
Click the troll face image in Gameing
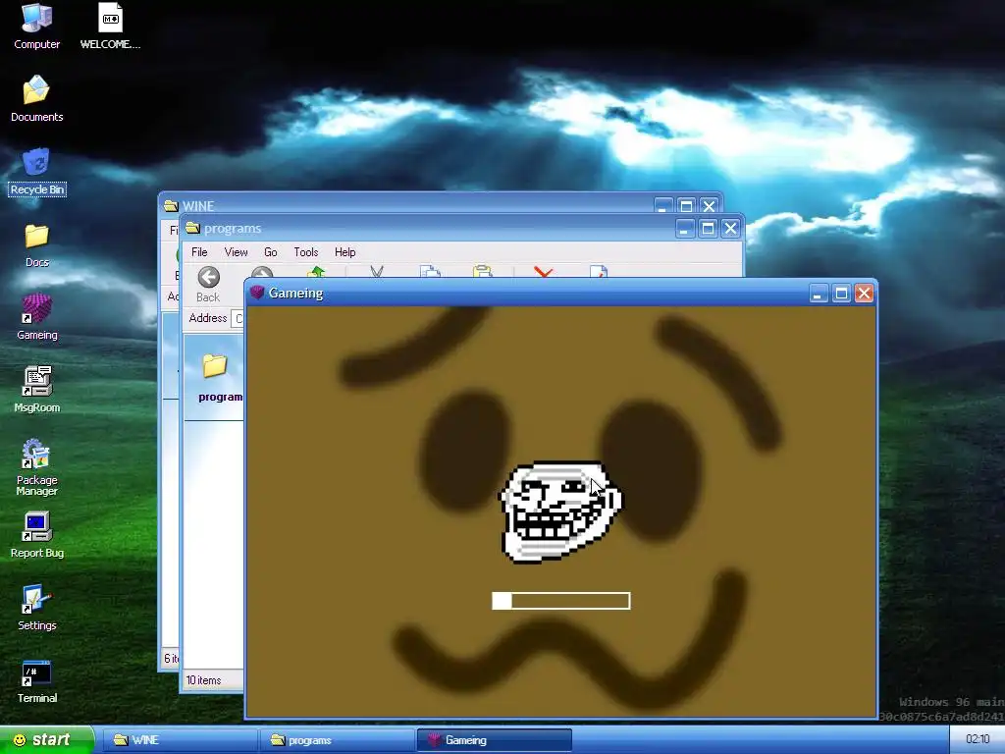[560, 512]
